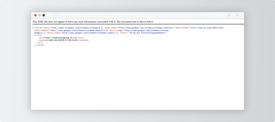
Task: Click the sitemap-mobile namespace value
Action: [79, 30]
